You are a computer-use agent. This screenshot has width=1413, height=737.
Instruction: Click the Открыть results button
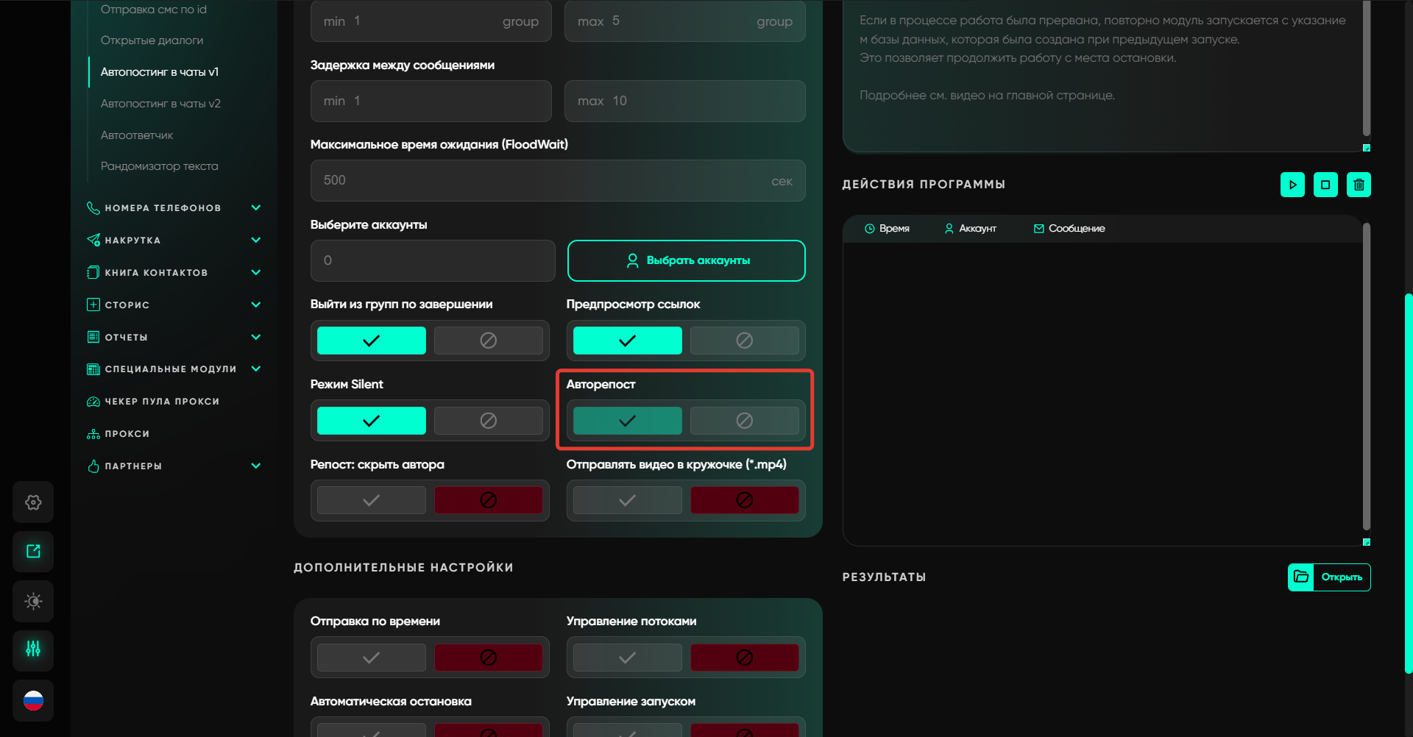coord(1329,577)
